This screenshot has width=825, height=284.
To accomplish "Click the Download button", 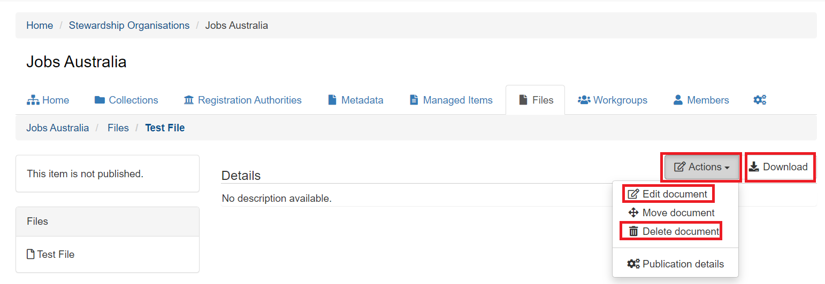I will point(778,167).
